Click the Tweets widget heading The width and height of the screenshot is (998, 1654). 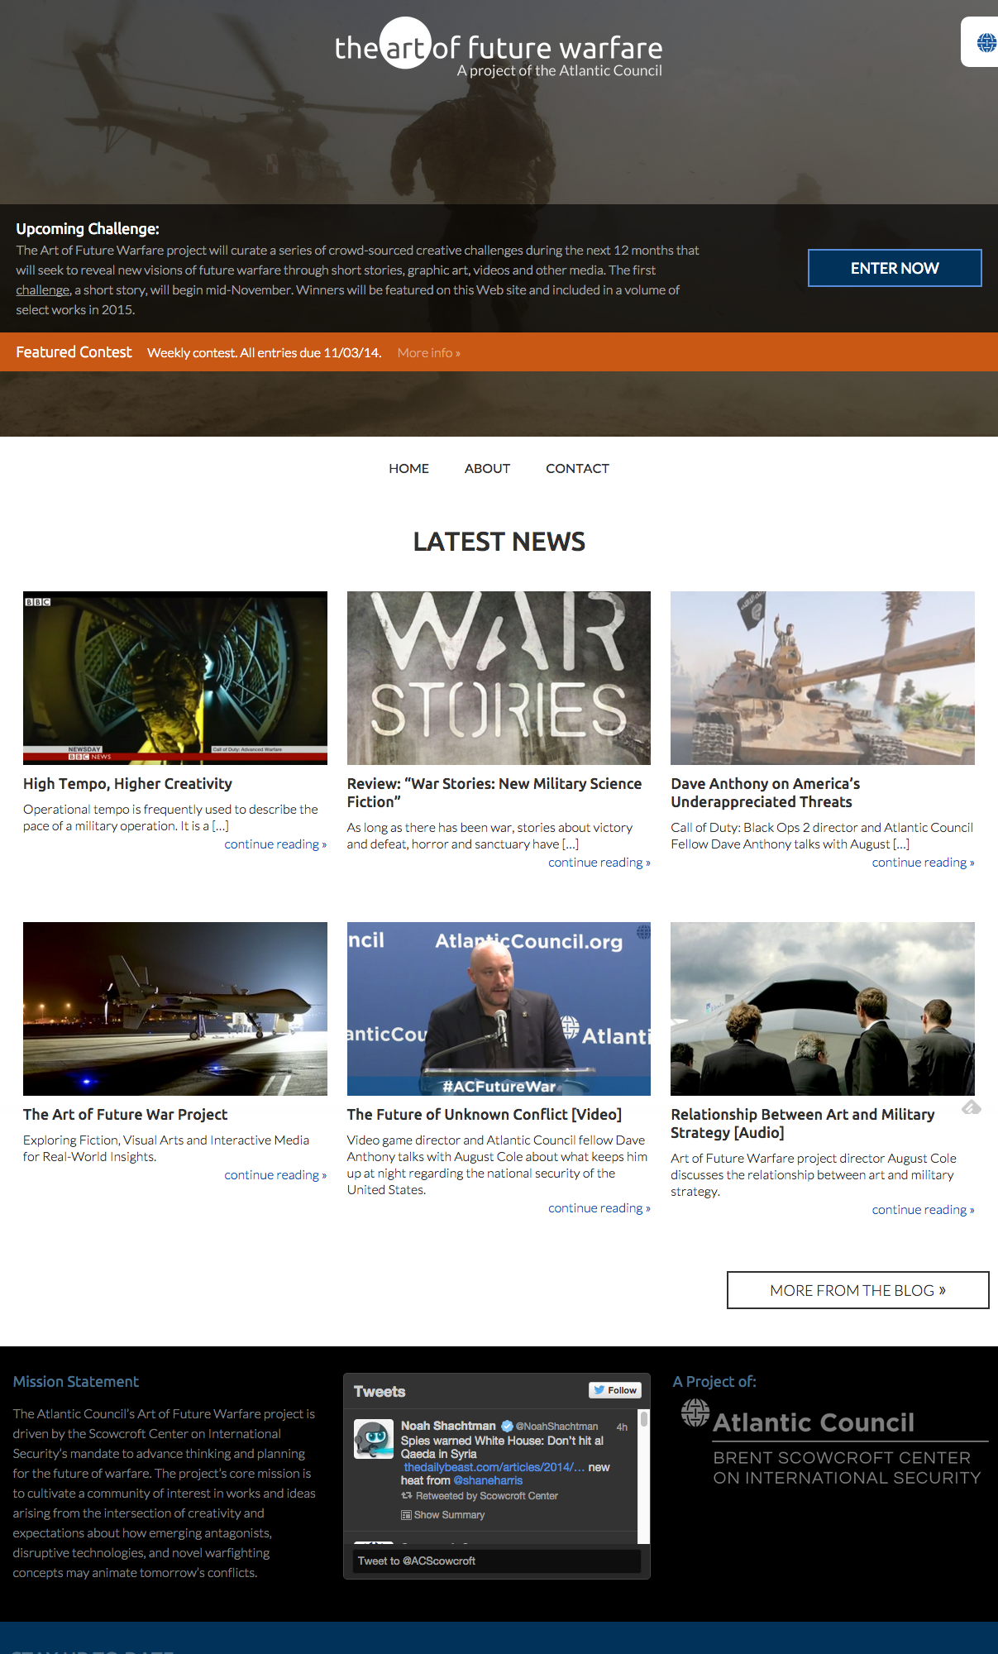coord(380,1392)
